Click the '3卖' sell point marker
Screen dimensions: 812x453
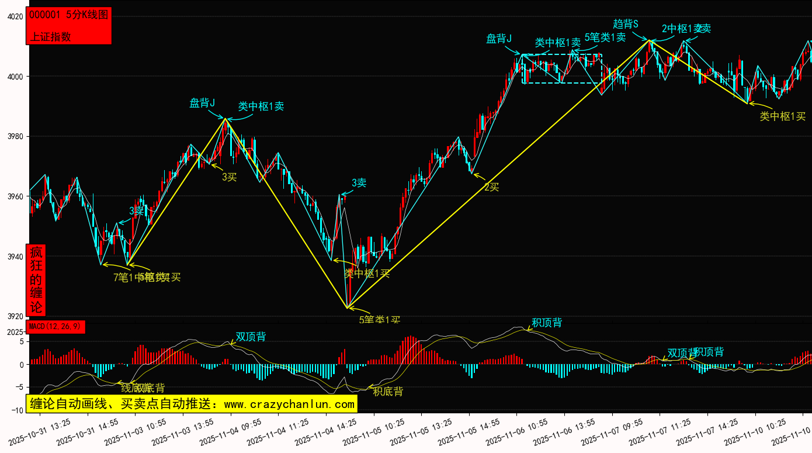[359, 183]
